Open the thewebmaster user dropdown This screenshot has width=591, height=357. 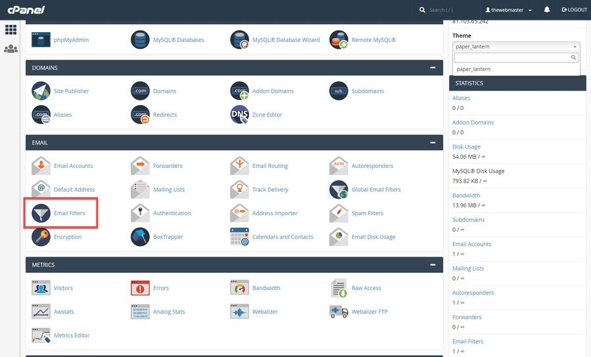[x=508, y=10]
